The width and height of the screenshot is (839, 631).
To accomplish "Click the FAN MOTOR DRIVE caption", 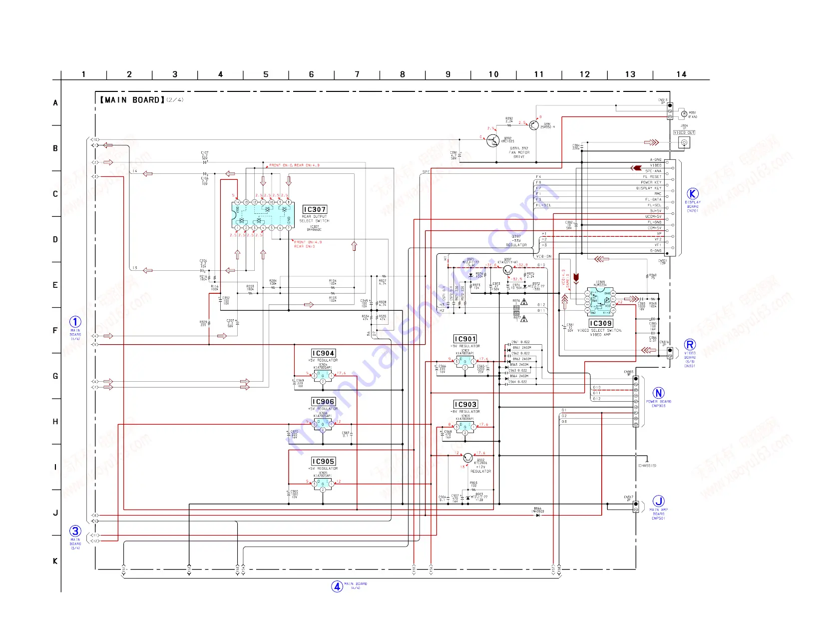I will coord(519,155).
